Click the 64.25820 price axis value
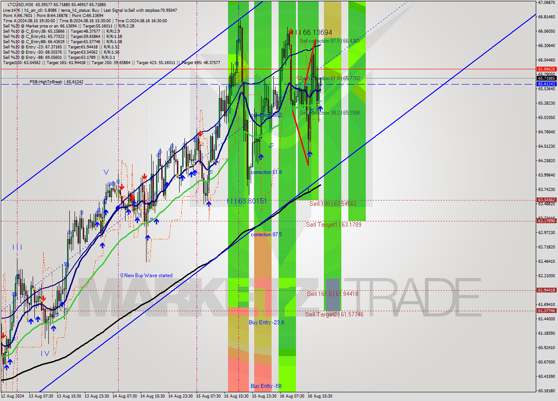Viewport: 558px width, 401px height. coord(547,161)
